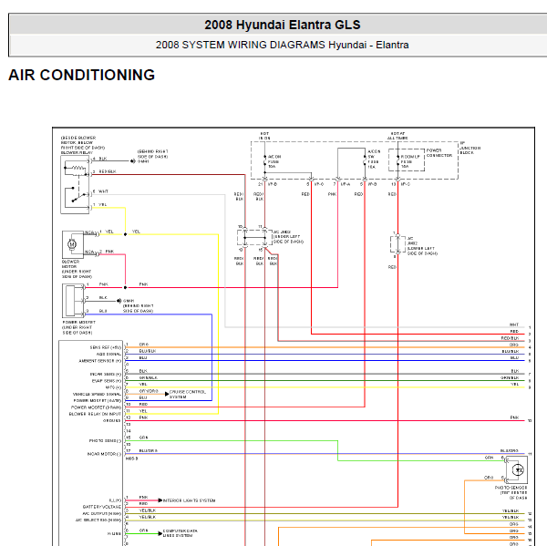Click the "ROOM LP FUSE 10A" label
This screenshot has height=546, width=547.
pos(410,161)
